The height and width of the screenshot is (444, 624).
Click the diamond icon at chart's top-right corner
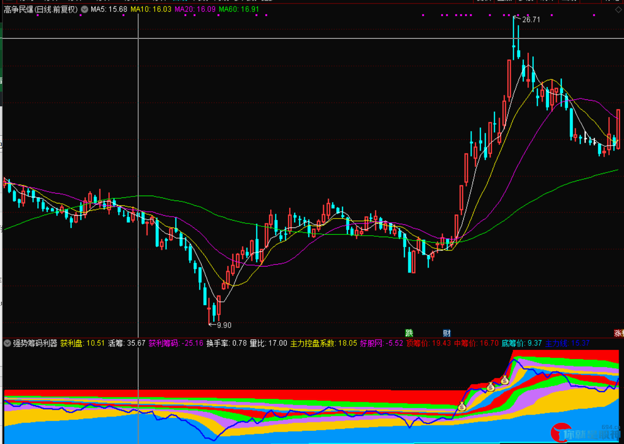[x=619, y=9]
